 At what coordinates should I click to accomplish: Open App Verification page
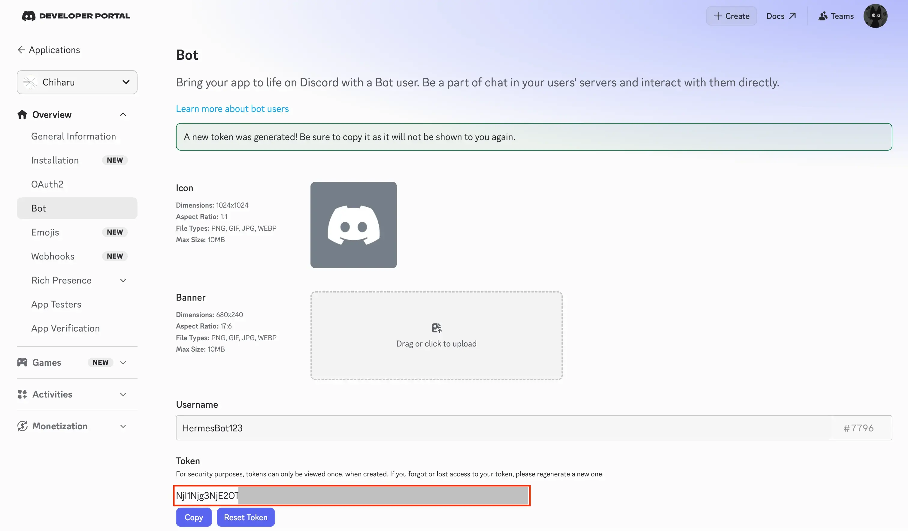[65, 328]
